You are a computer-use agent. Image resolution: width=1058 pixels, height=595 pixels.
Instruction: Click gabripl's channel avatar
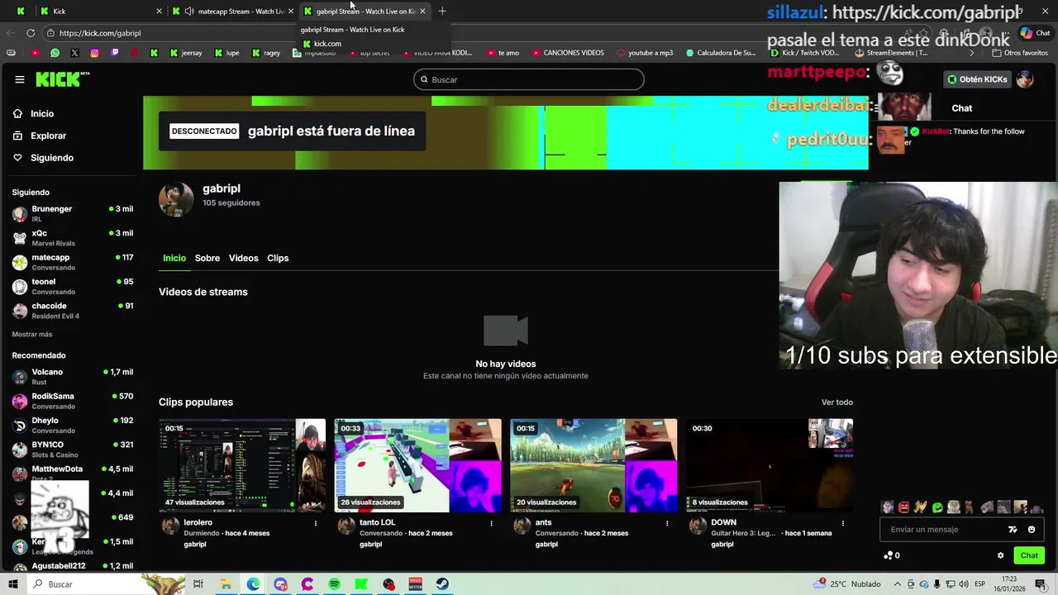point(176,198)
